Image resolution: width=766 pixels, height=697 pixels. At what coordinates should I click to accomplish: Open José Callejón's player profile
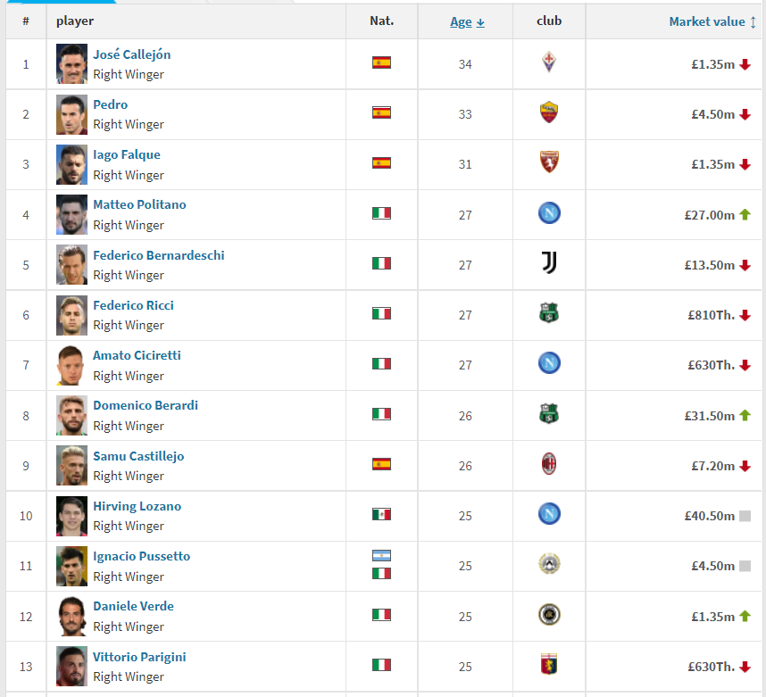pos(131,54)
